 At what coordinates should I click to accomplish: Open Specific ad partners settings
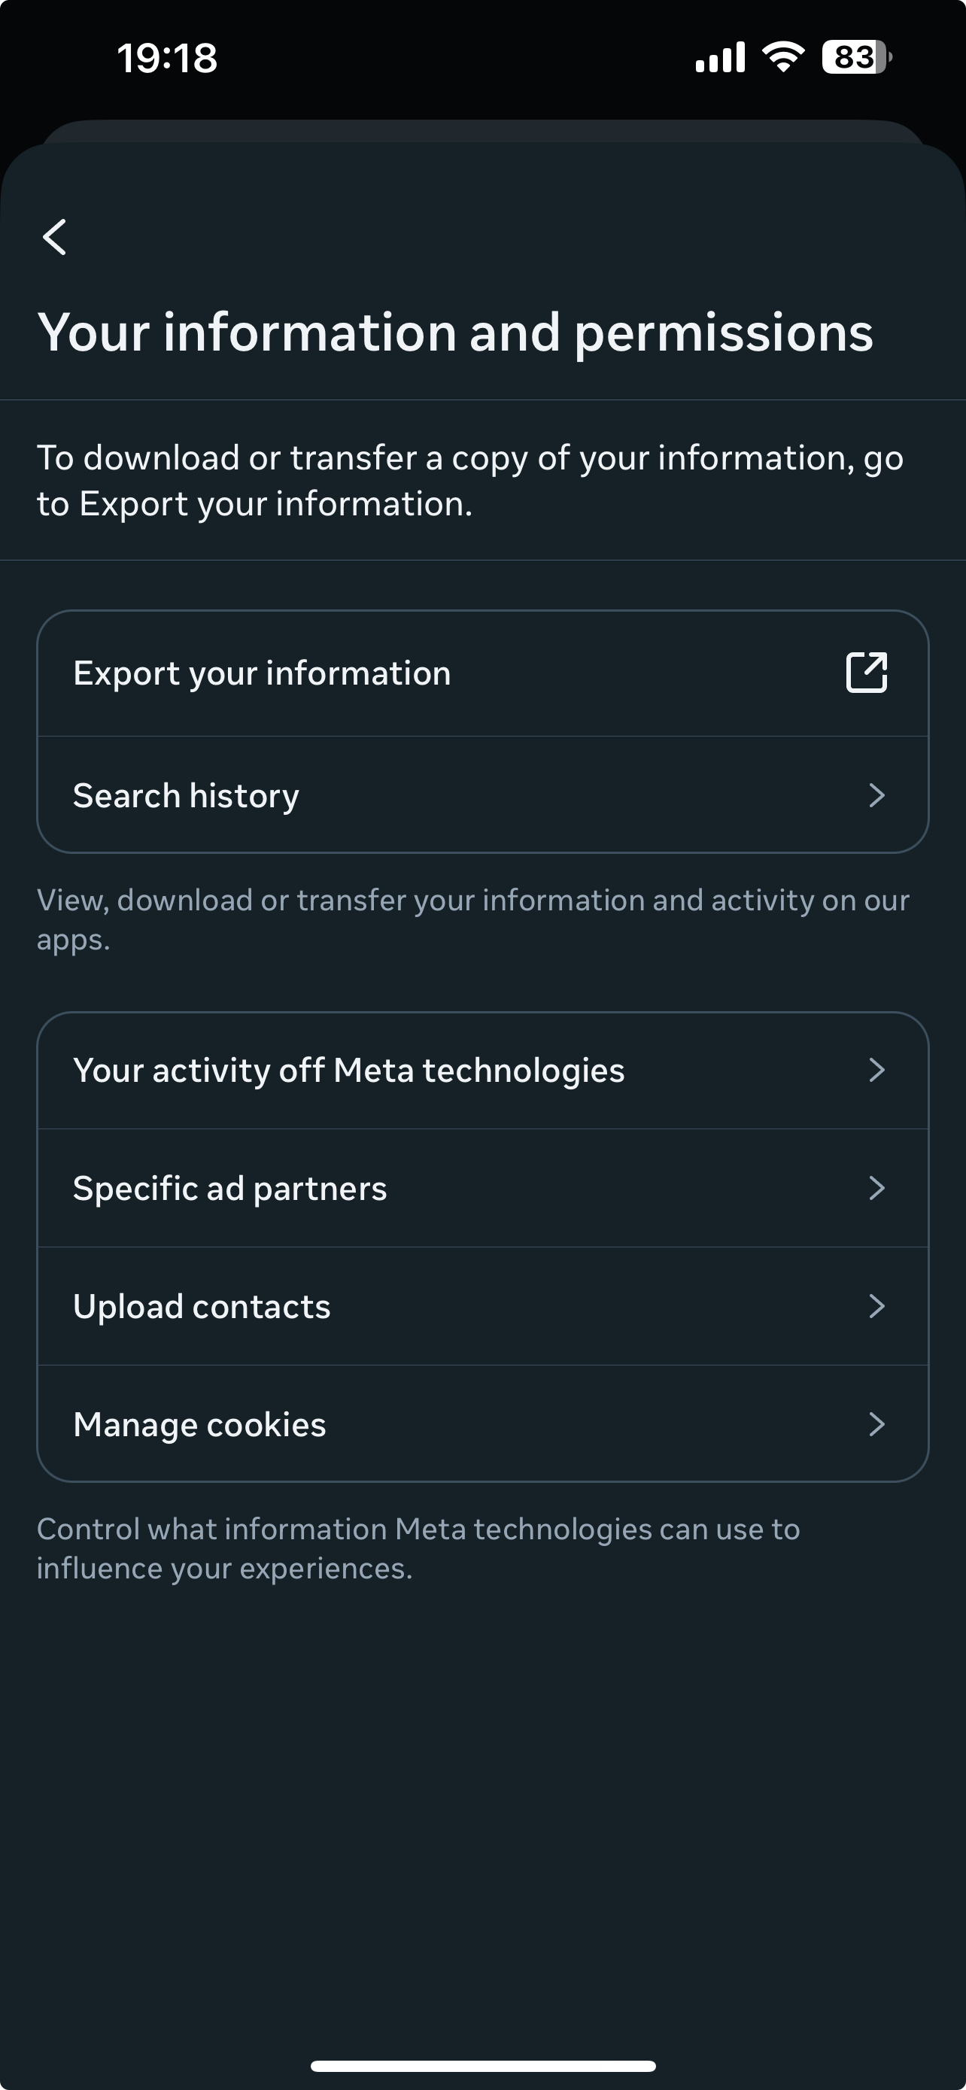point(482,1189)
